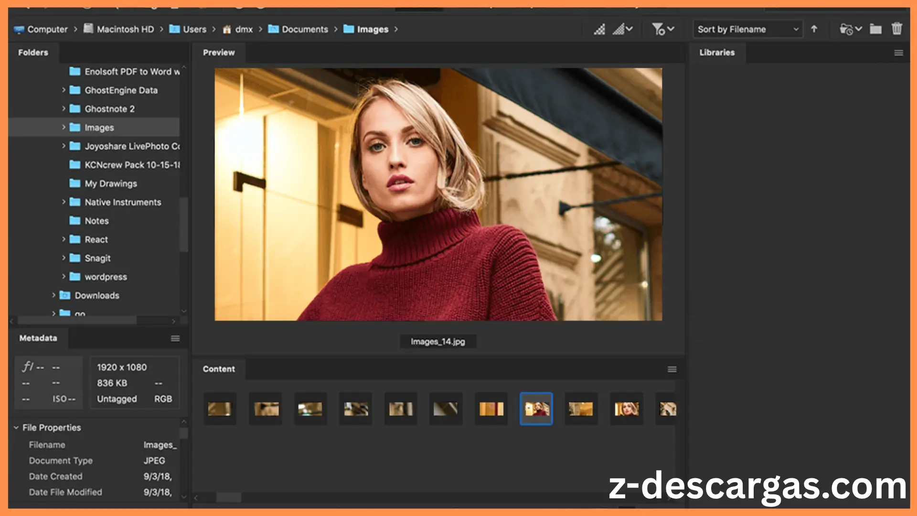Expand the React folder
This screenshot has width=917, height=516.
(x=64, y=239)
